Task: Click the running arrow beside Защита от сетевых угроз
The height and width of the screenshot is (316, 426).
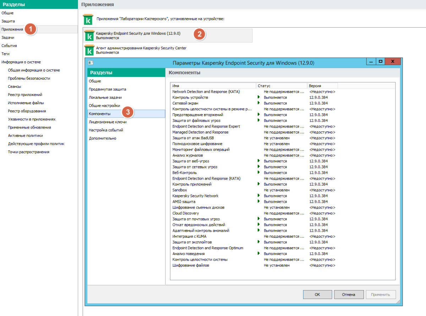Action: 259,167
